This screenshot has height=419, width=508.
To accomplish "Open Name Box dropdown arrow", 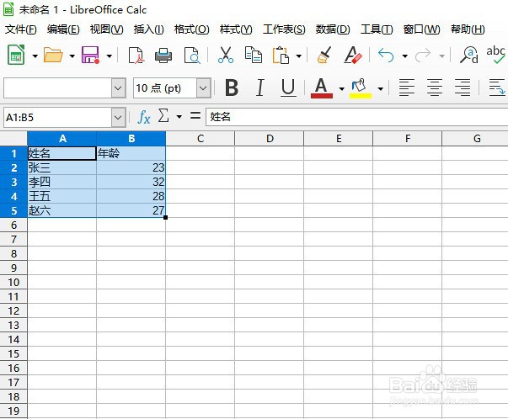I will (118, 118).
